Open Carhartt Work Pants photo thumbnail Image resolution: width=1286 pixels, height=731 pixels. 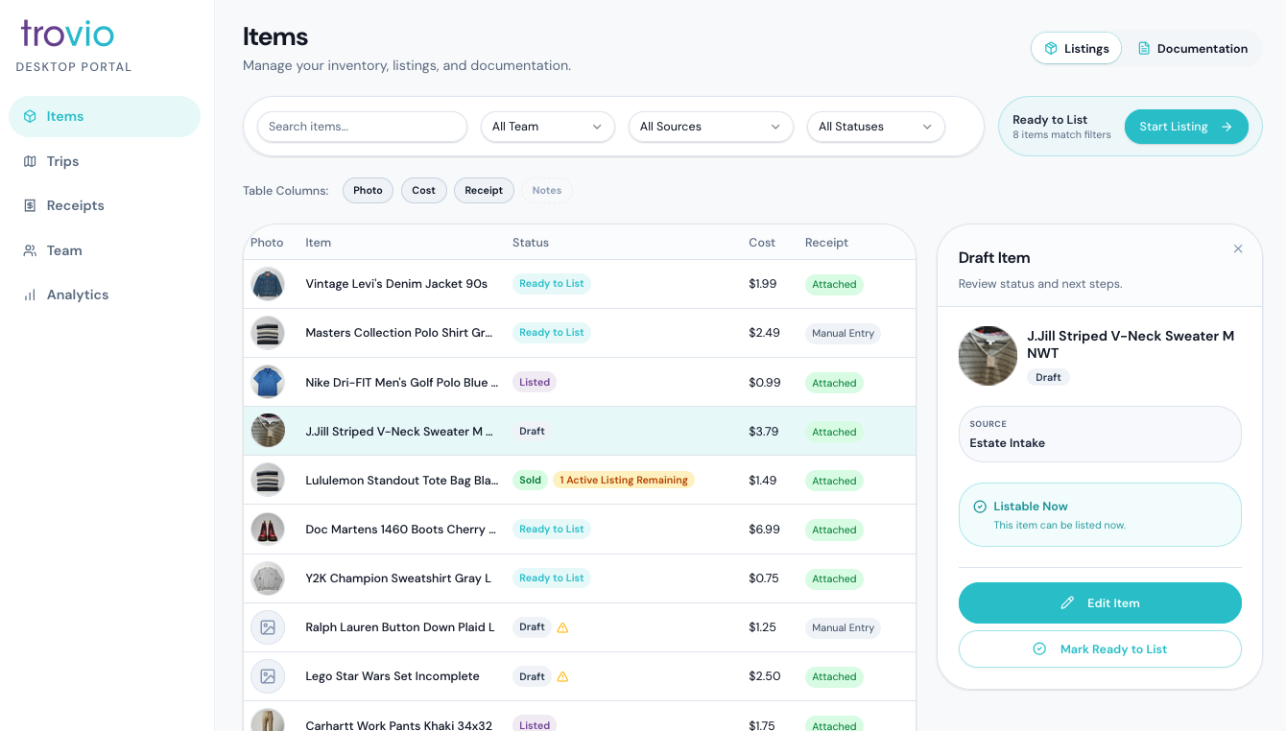(x=268, y=720)
